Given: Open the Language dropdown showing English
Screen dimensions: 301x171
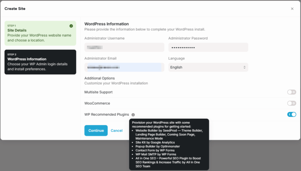Looking at the screenshot, I should tap(208, 67).
